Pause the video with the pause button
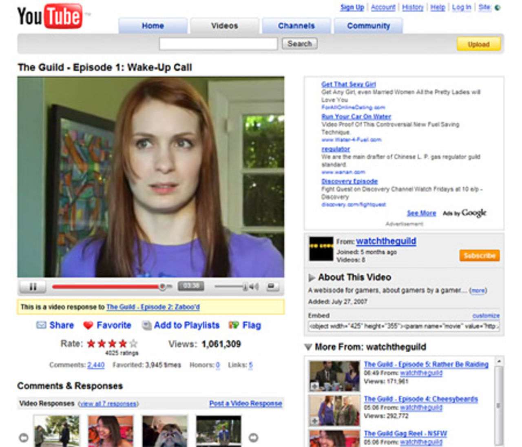 click(x=33, y=287)
